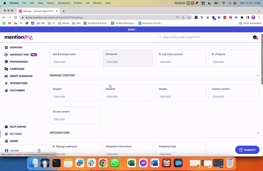The image size is (263, 171).
Task: Click the address bar URL
Action: point(54,18)
